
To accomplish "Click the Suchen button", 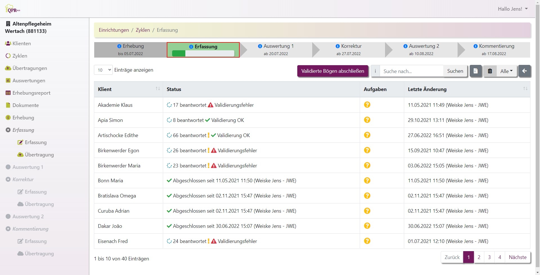I will coord(455,71).
